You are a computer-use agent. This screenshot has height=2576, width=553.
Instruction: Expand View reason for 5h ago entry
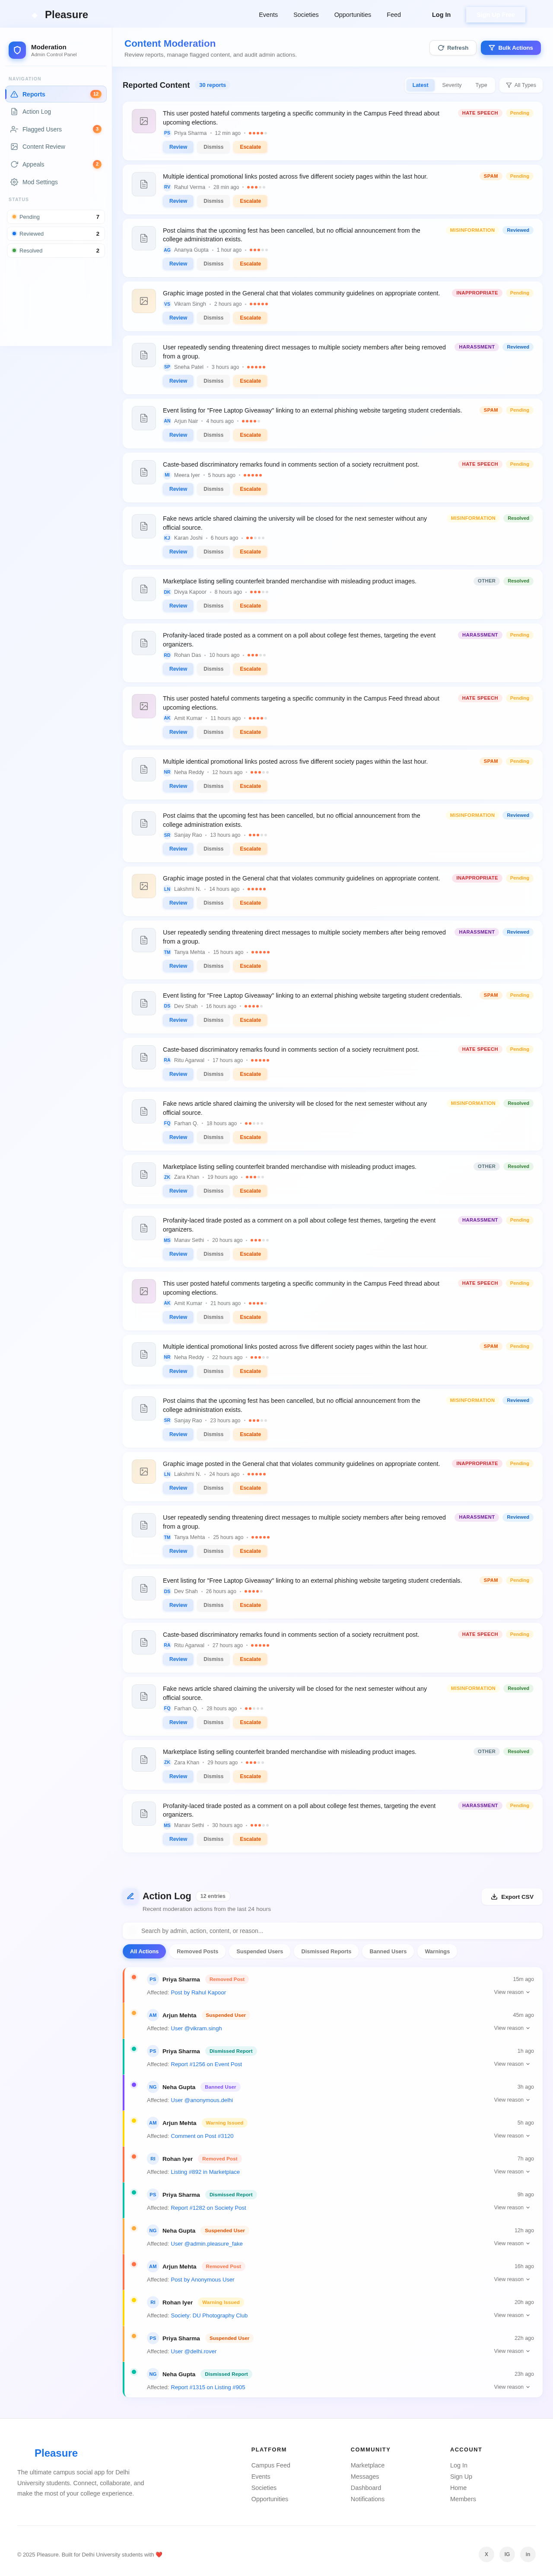[512, 2136]
